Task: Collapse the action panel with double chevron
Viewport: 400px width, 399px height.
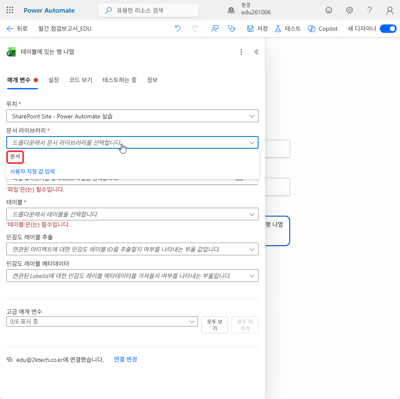Action: 256,52
